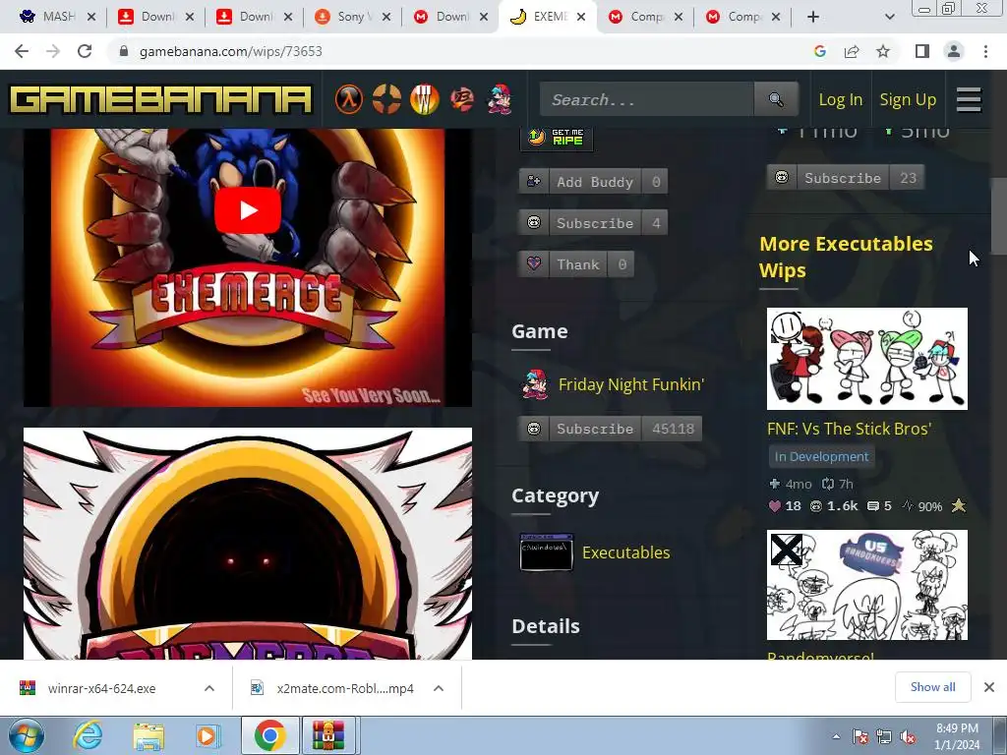Open the Chrome profile icon
The width and height of the screenshot is (1007, 755).
(954, 51)
